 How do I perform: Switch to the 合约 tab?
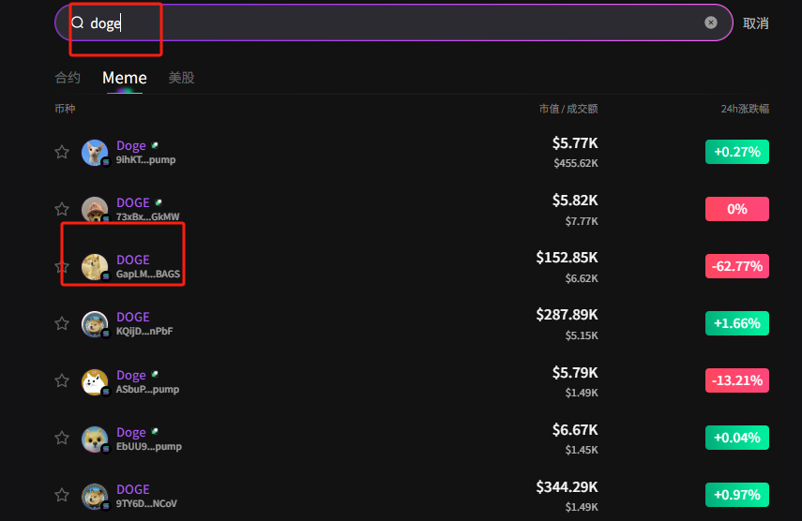68,78
